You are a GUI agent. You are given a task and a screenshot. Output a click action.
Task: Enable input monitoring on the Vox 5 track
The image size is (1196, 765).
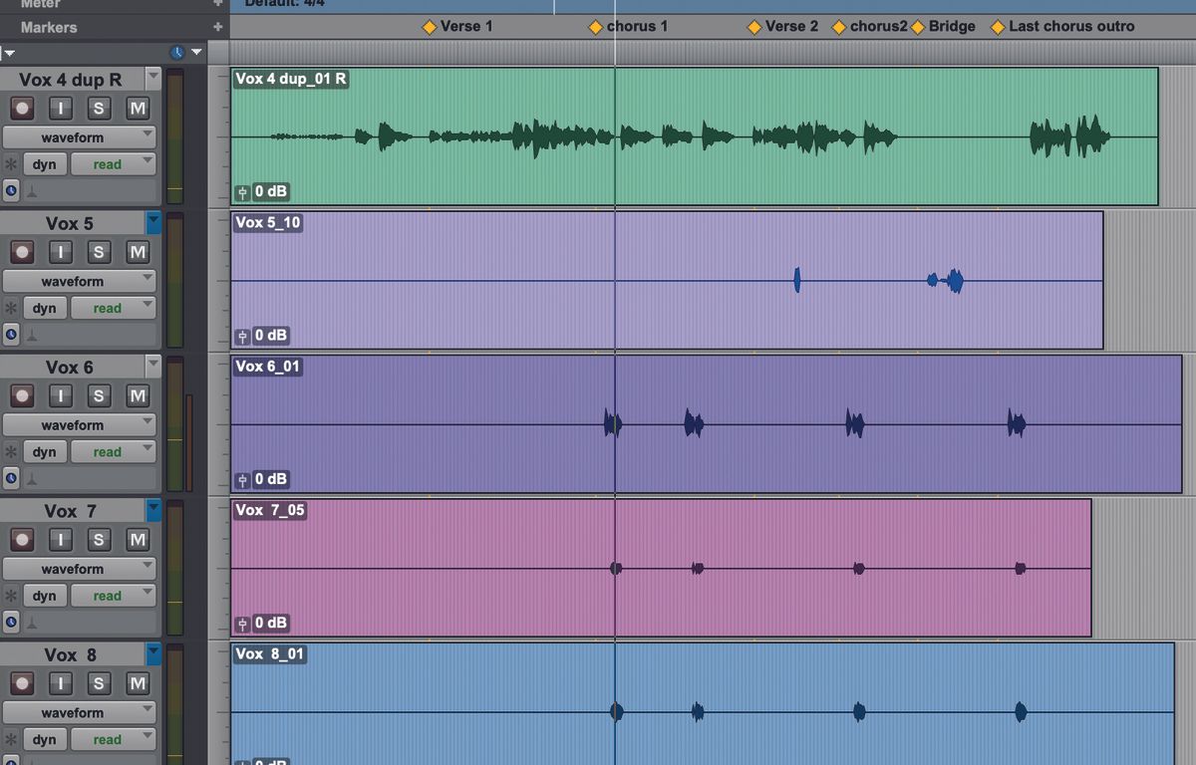pyautogui.click(x=61, y=252)
